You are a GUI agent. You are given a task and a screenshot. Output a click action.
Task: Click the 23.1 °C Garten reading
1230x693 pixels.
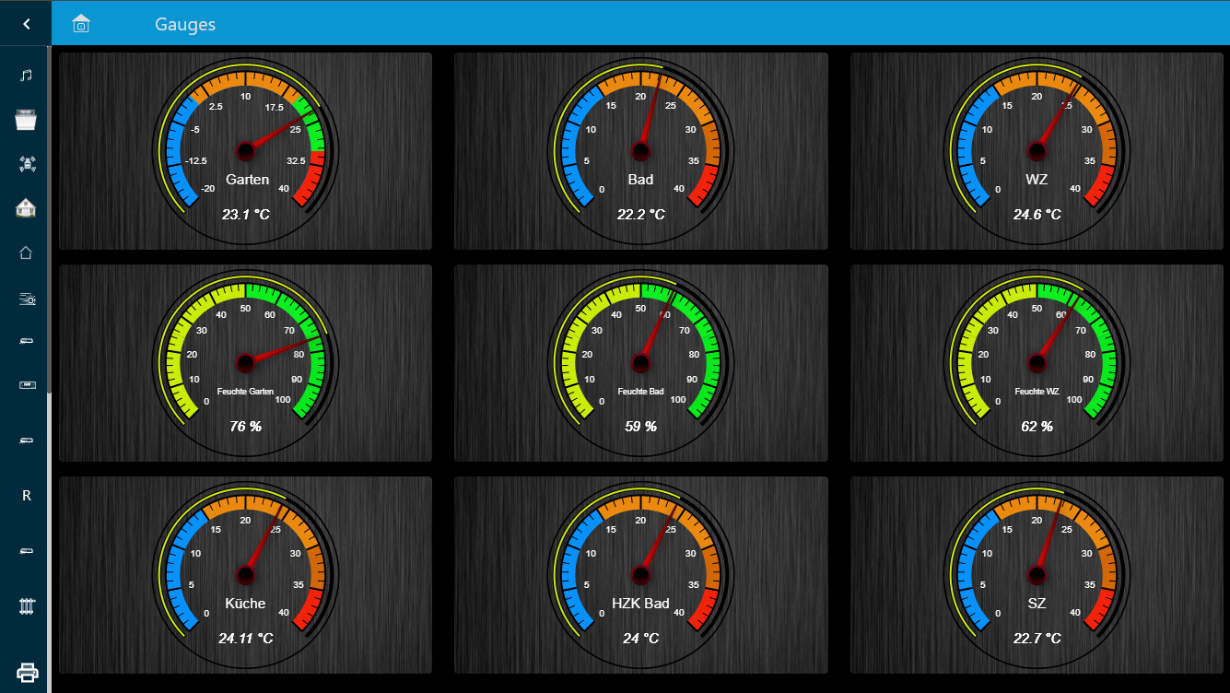tap(245, 215)
